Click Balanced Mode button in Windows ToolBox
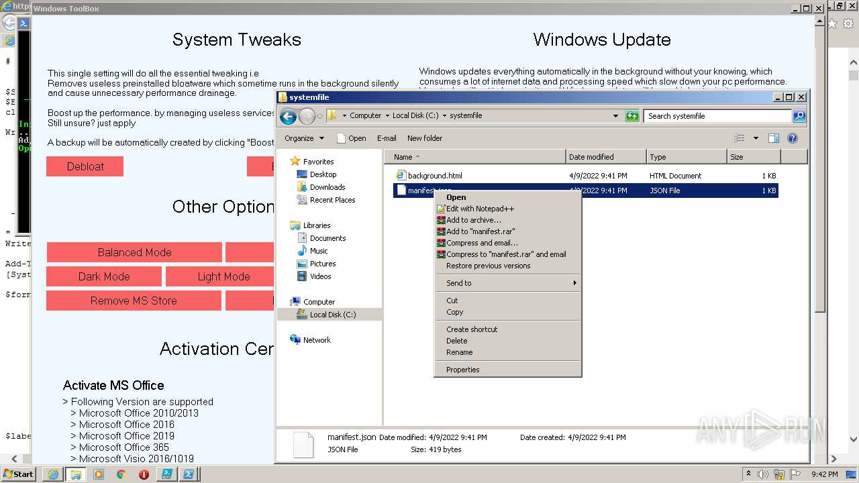The image size is (859, 483). [134, 252]
